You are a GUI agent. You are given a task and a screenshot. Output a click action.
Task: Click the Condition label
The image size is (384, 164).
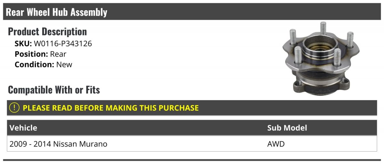click(34, 64)
